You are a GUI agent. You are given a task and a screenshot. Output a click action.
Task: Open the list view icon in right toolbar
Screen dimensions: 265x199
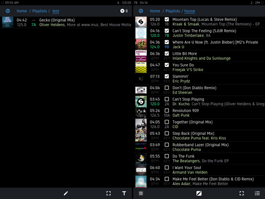tap(257, 193)
